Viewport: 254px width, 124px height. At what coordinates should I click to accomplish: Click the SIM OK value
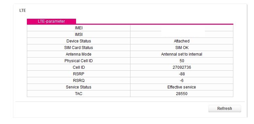(x=182, y=48)
